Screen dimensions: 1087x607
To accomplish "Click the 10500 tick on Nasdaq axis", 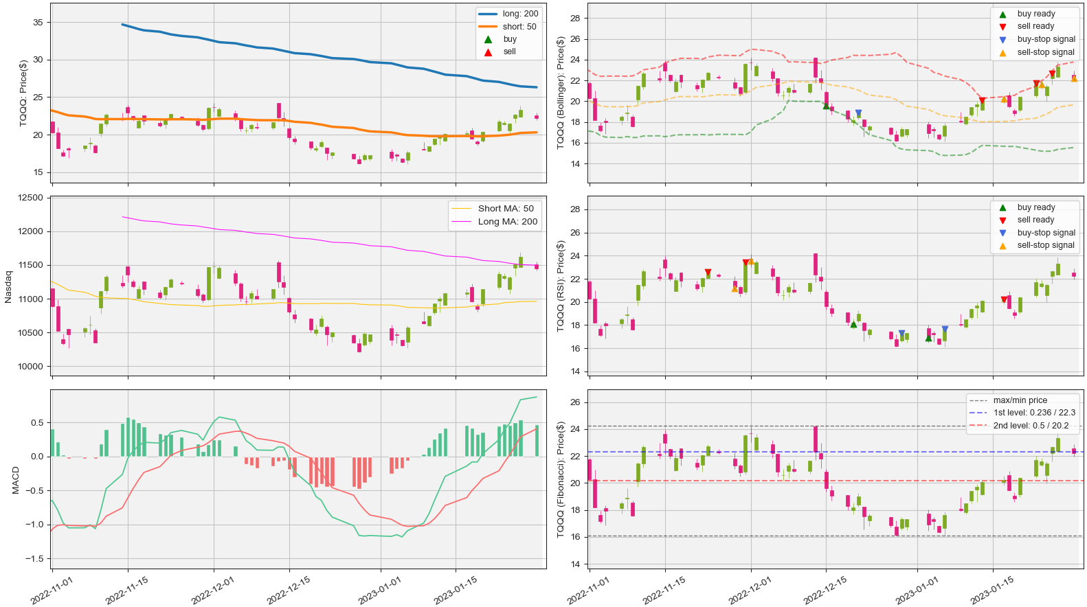I will (30, 333).
